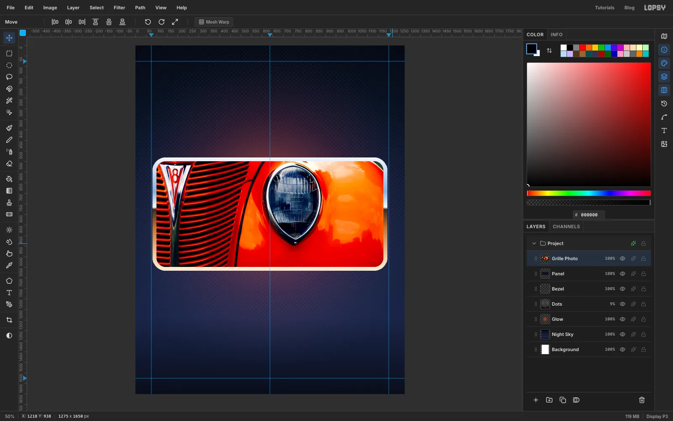Hide the Bezel layer
Viewport: 673px width, 421px height.
623,289
